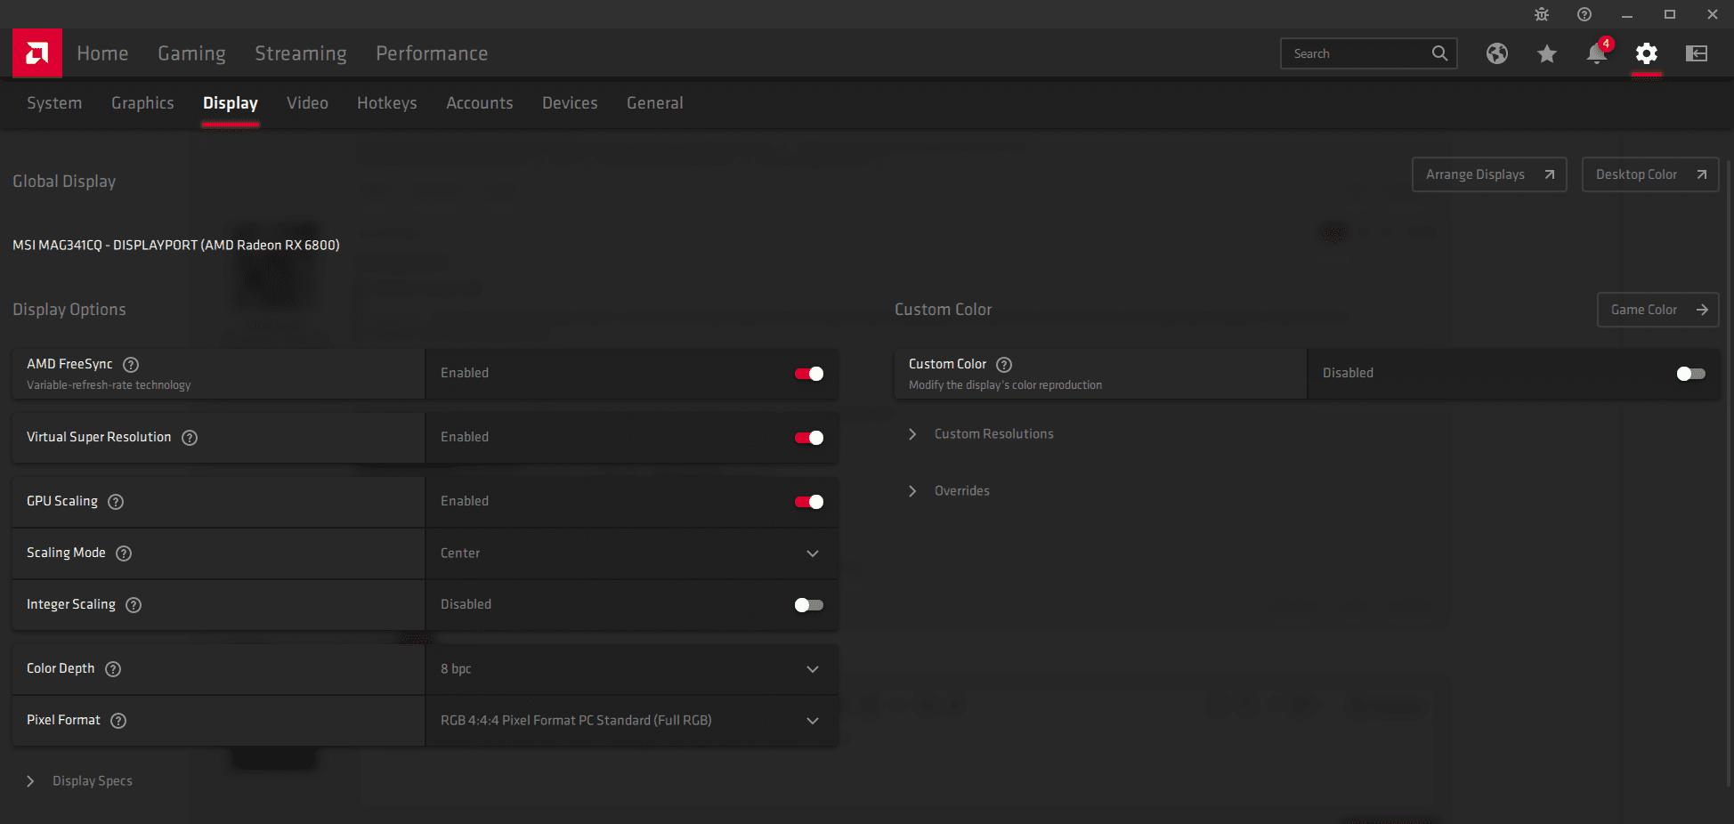Click the bug report icon
The image size is (1734, 824).
click(1542, 14)
